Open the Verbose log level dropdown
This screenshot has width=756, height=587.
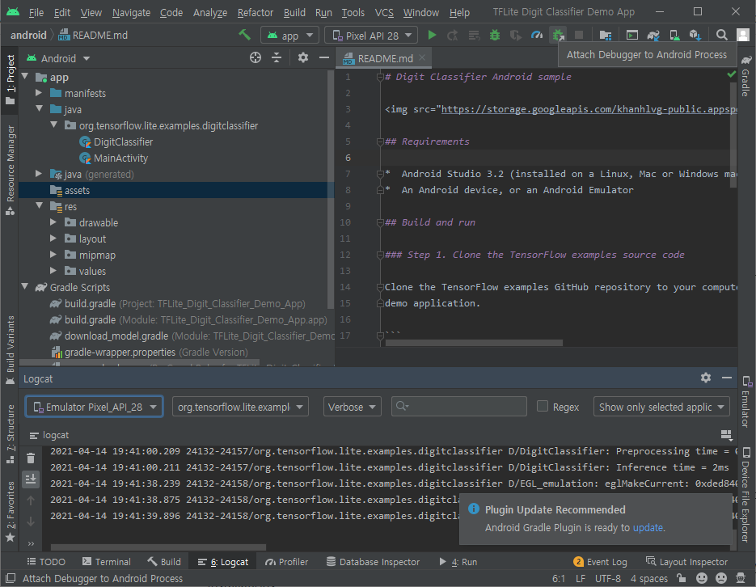pyautogui.click(x=352, y=407)
